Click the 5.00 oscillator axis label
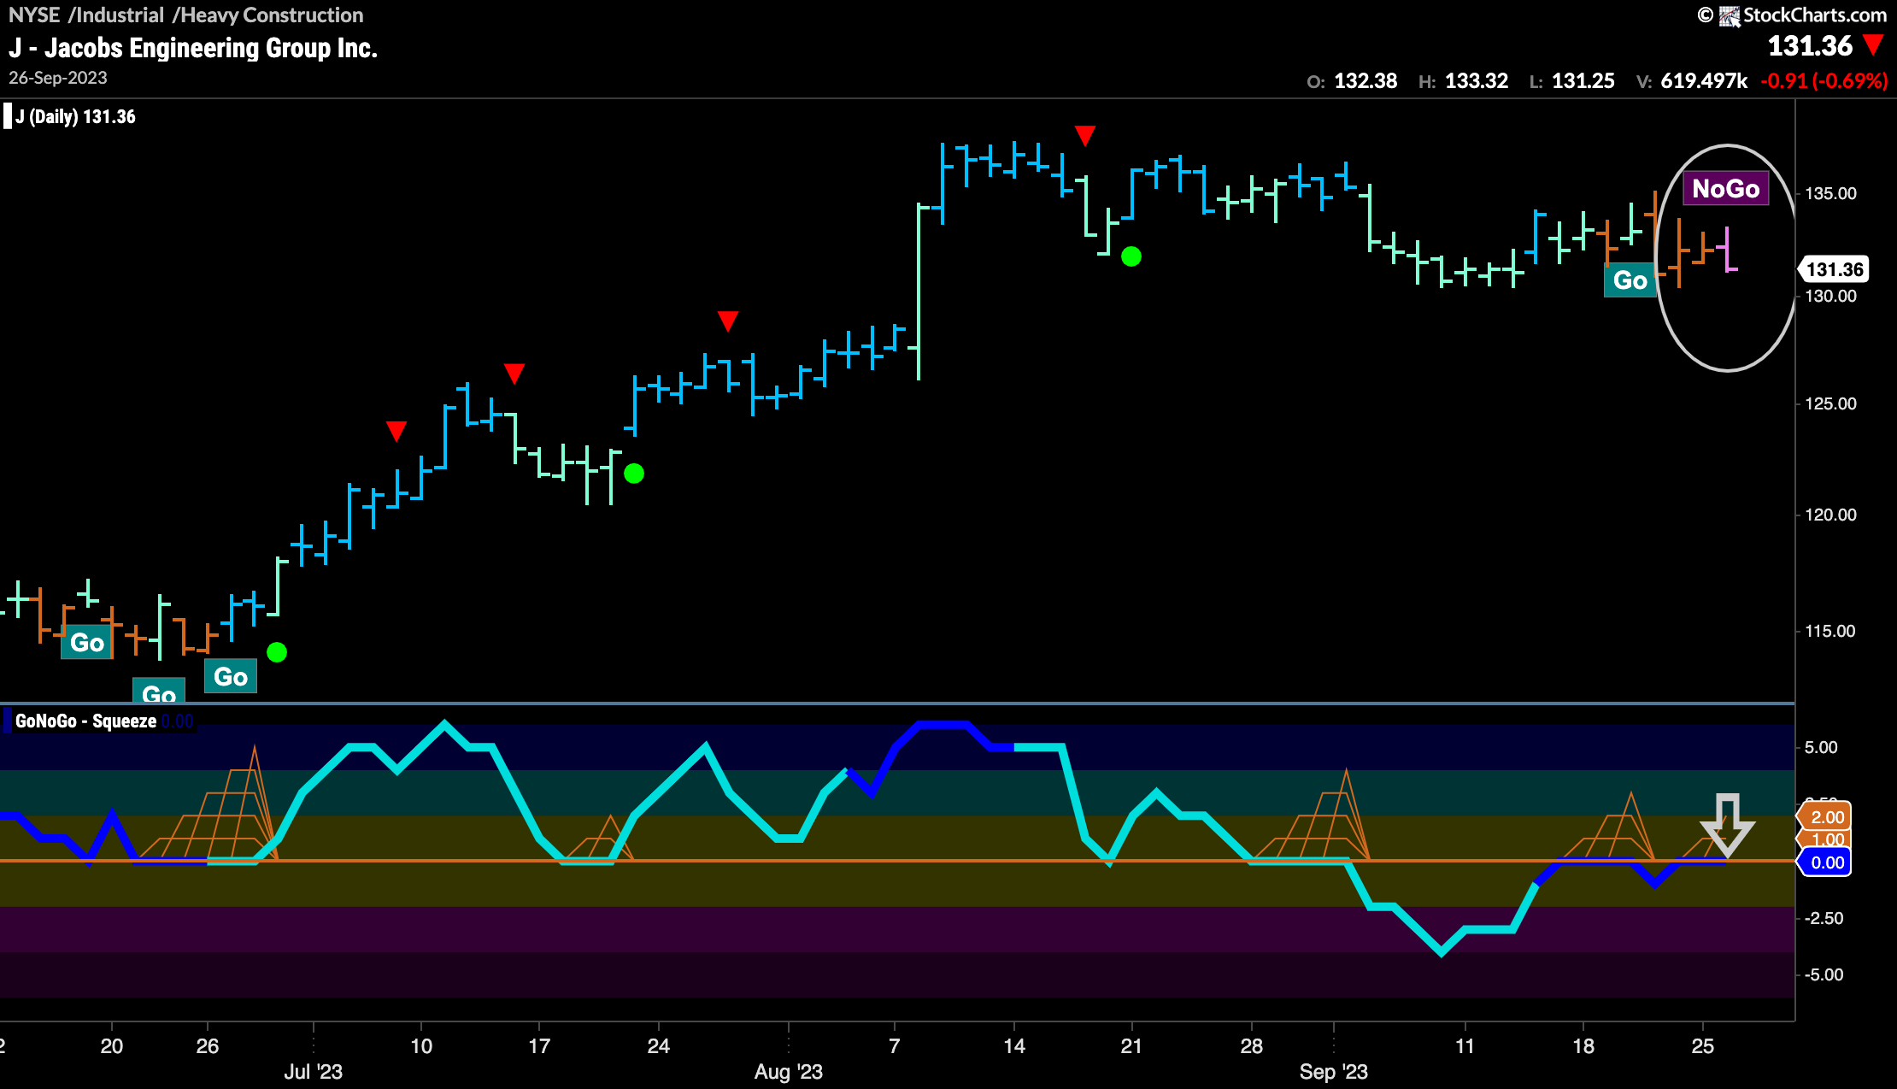Screen dimensions: 1897x1089 (x=1821, y=747)
